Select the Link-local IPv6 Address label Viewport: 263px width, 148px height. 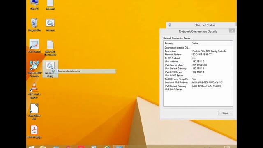(x=176, y=83)
